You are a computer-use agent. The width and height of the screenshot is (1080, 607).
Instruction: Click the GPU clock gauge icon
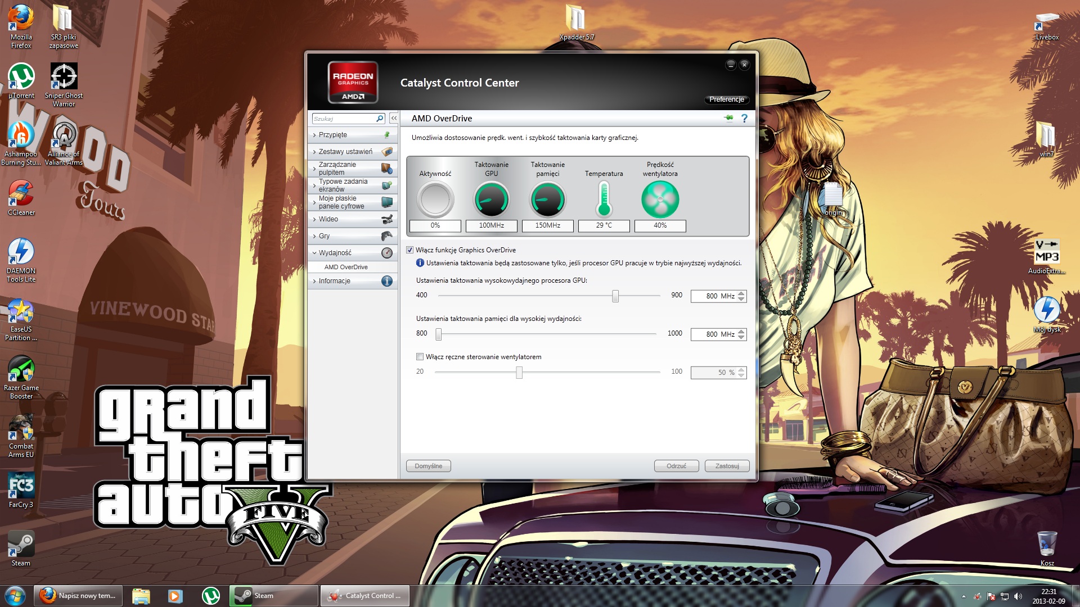pos(491,200)
